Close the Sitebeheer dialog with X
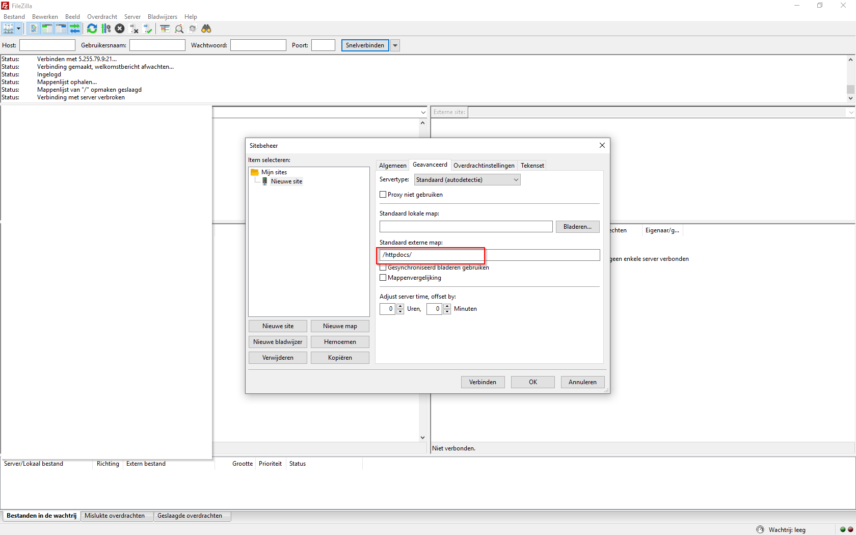Screen dimensions: 856x535 602,145
